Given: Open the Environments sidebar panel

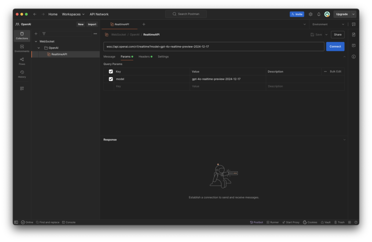Looking at the screenshot, I should [22, 48].
